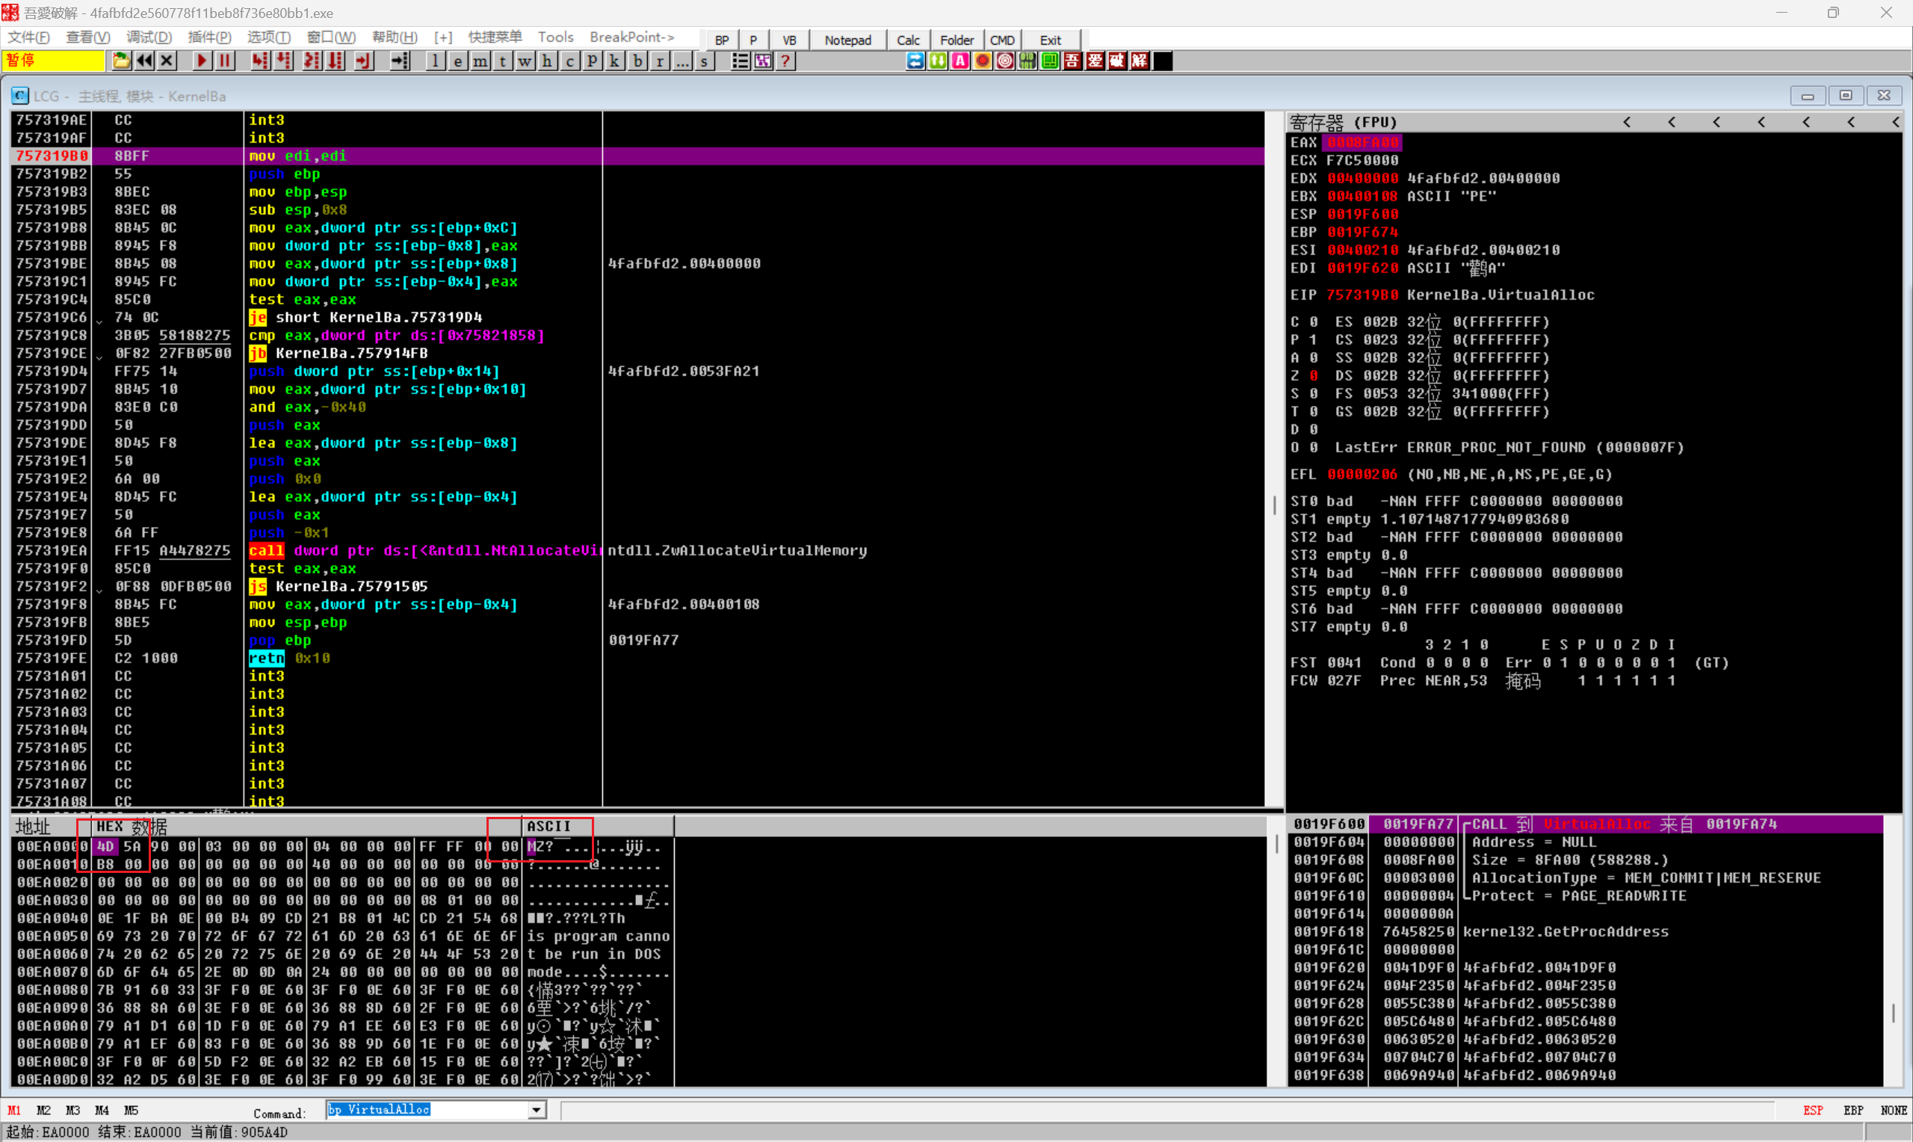
Task: Open appearance options grid icon
Action: click(762, 61)
